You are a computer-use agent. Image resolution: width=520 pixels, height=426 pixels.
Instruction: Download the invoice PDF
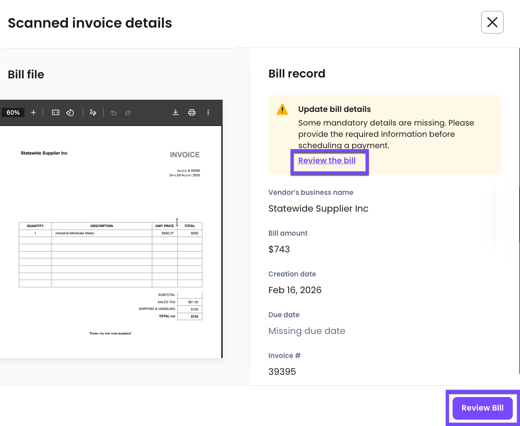coord(176,112)
